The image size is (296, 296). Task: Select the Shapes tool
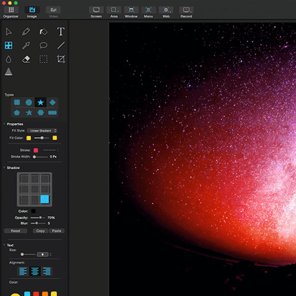[x=8, y=45]
